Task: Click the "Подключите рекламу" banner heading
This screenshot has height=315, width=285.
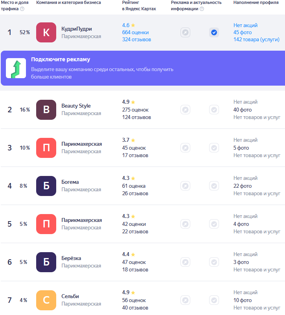Action: (x=61, y=60)
